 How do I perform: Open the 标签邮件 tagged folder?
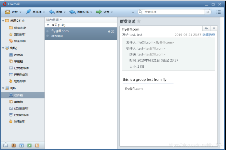coord(18,41)
